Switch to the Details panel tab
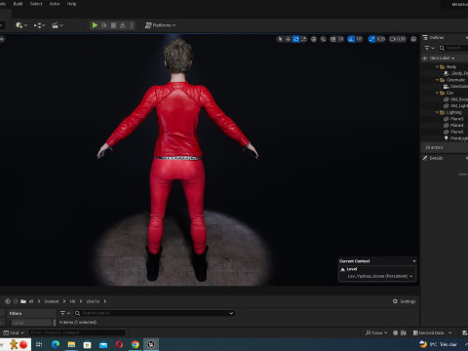The image size is (468, 351). tap(433, 158)
